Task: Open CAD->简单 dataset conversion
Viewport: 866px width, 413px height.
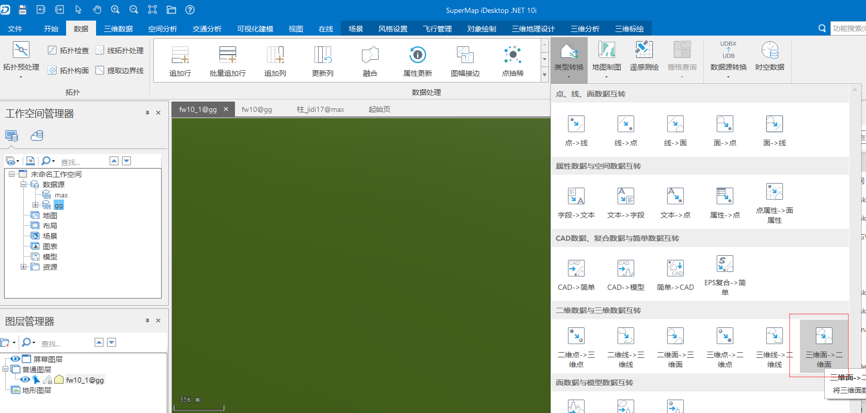Action: (576, 275)
